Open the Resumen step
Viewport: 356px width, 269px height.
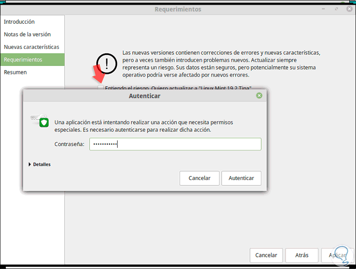pos(32,72)
